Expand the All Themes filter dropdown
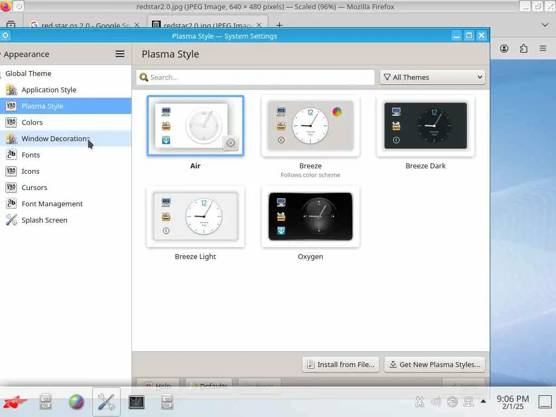 click(432, 77)
